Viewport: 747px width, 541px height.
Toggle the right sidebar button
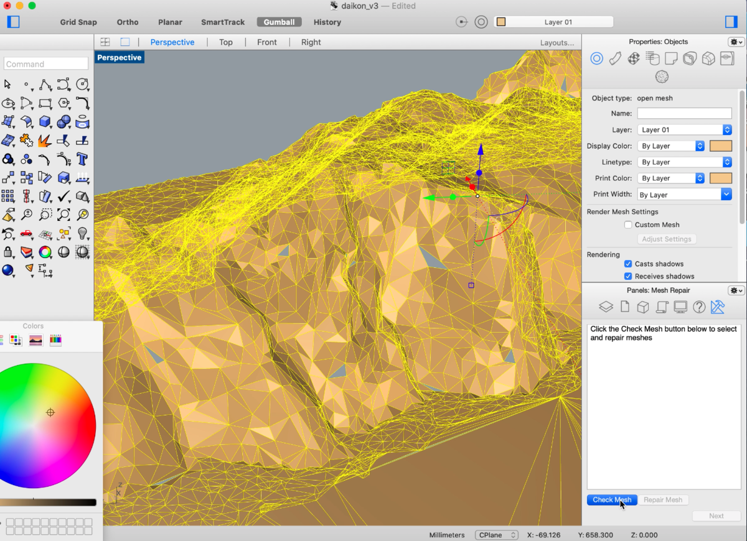click(x=731, y=22)
